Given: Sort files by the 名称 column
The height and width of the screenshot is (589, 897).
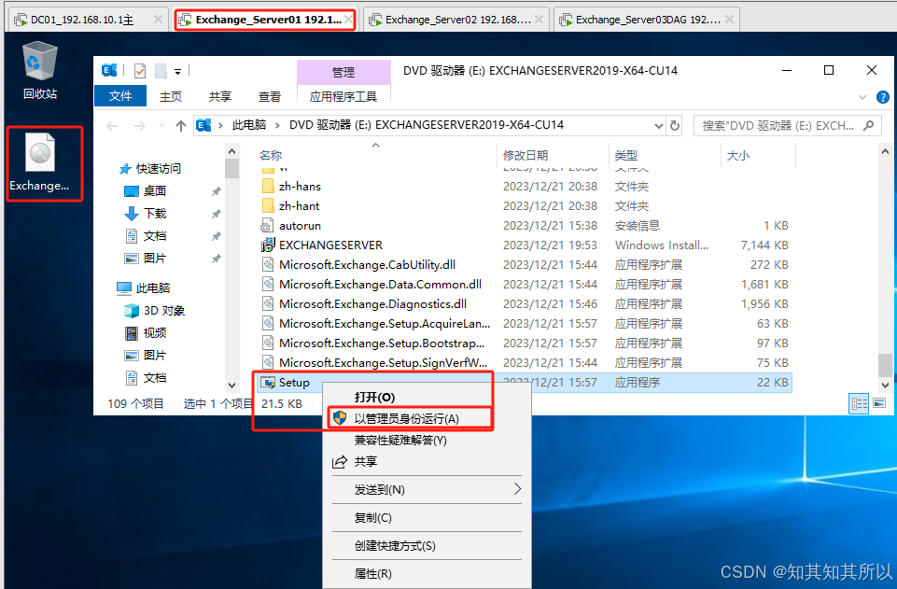Looking at the screenshot, I should (x=271, y=155).
